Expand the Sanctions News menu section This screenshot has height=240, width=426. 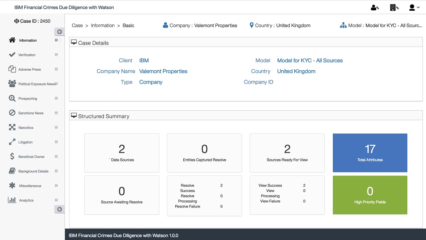(56, 112)
